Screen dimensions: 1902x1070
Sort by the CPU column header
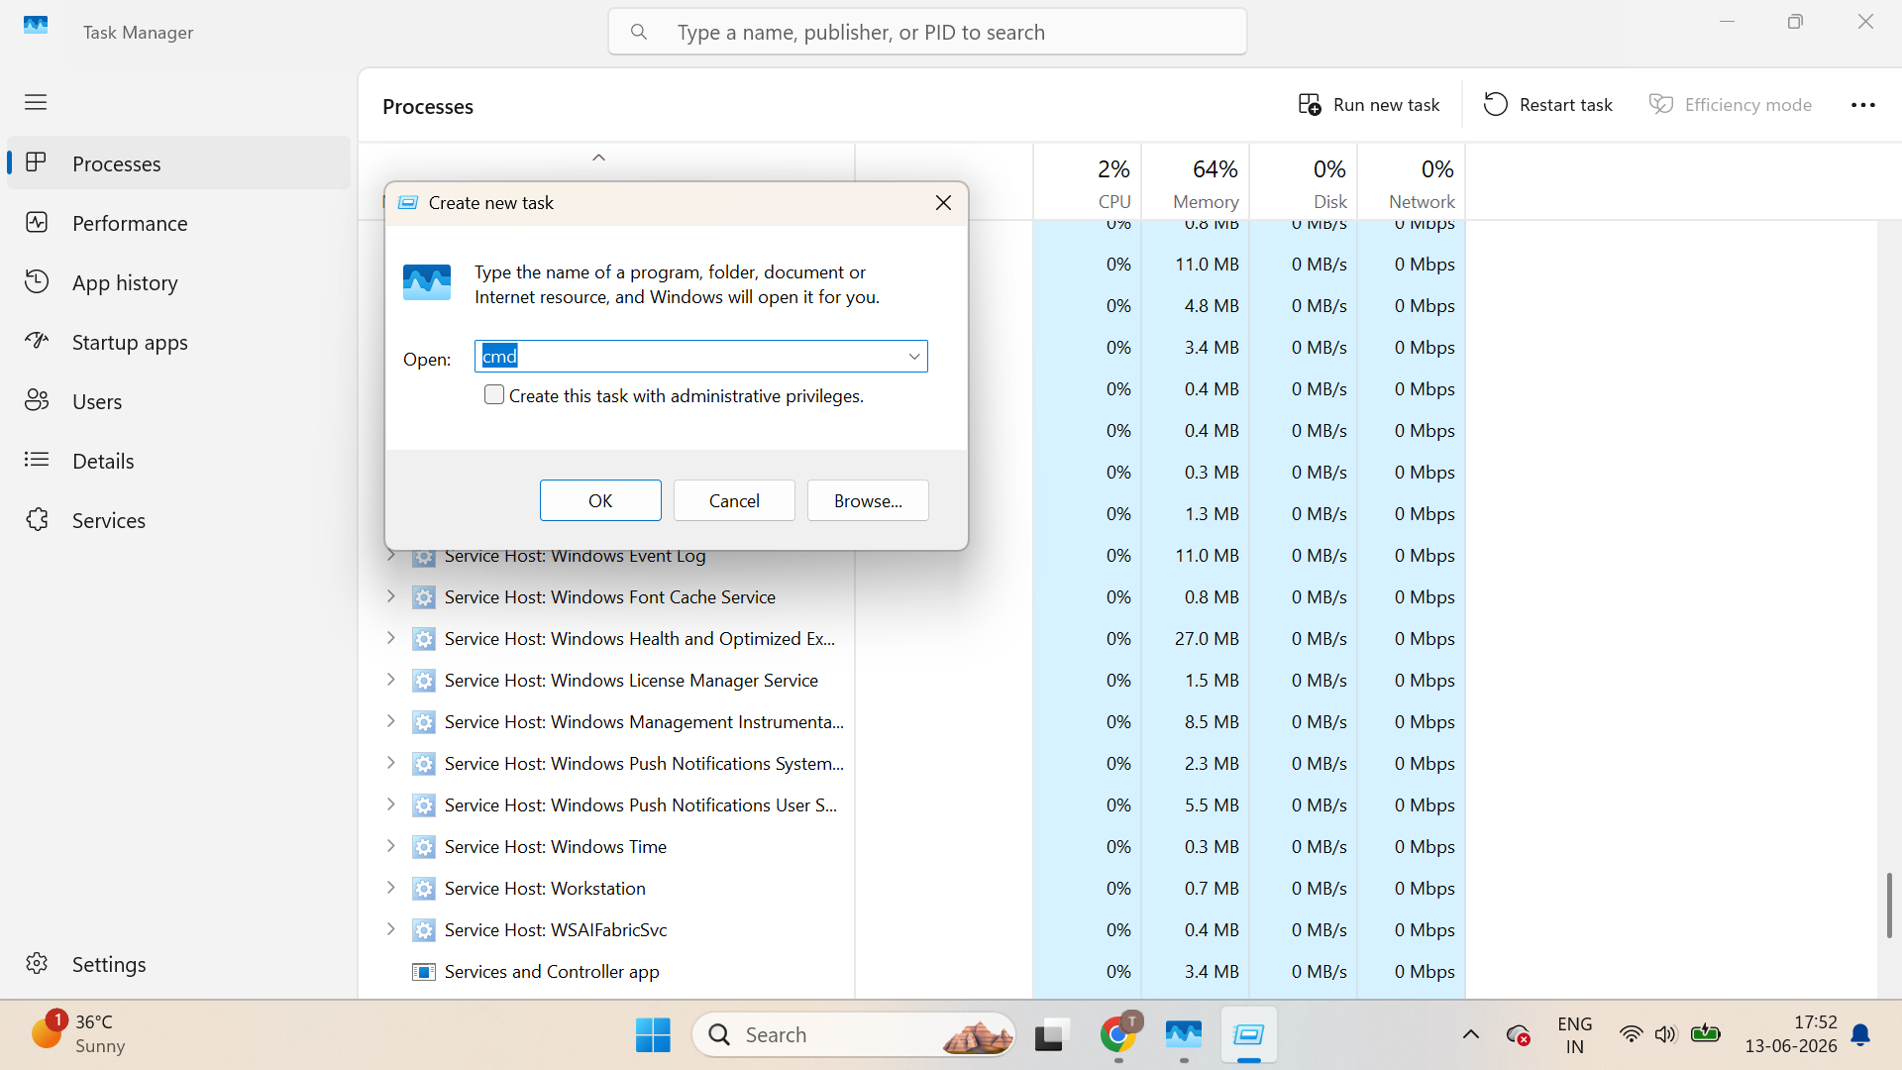pos(1087,182)
